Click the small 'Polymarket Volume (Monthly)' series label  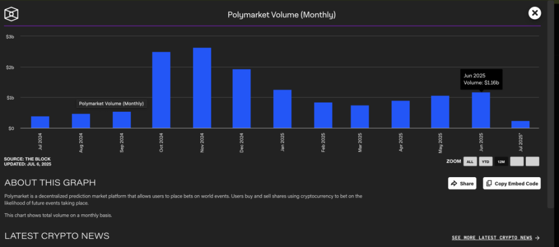tap(111, 104)
